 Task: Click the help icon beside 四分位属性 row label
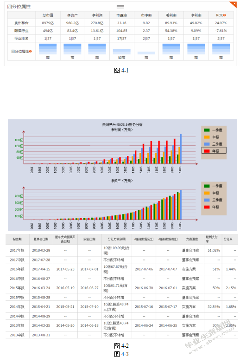(31, 52)
